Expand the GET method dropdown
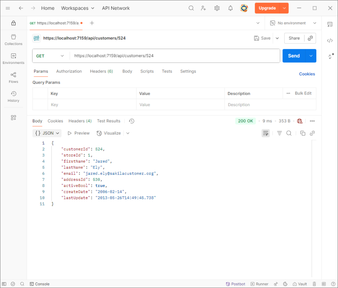 [x=51, y=56]
